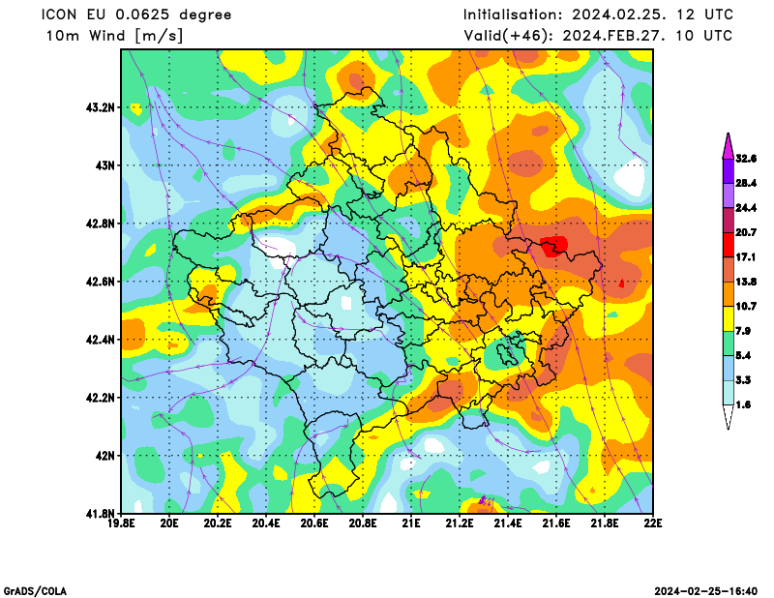774x598 pixels.
Task: Click the 43N latitude label
Action: click(104, 165)
